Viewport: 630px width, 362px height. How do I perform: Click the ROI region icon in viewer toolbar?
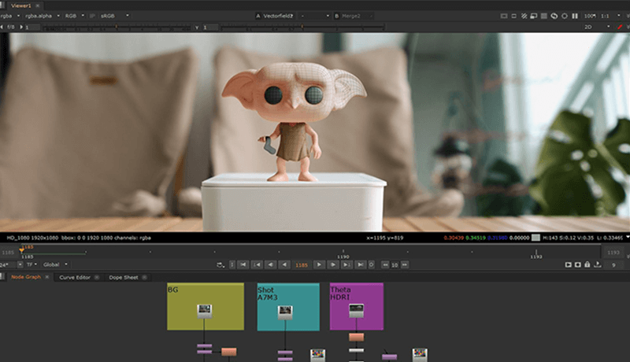point(514,16)
